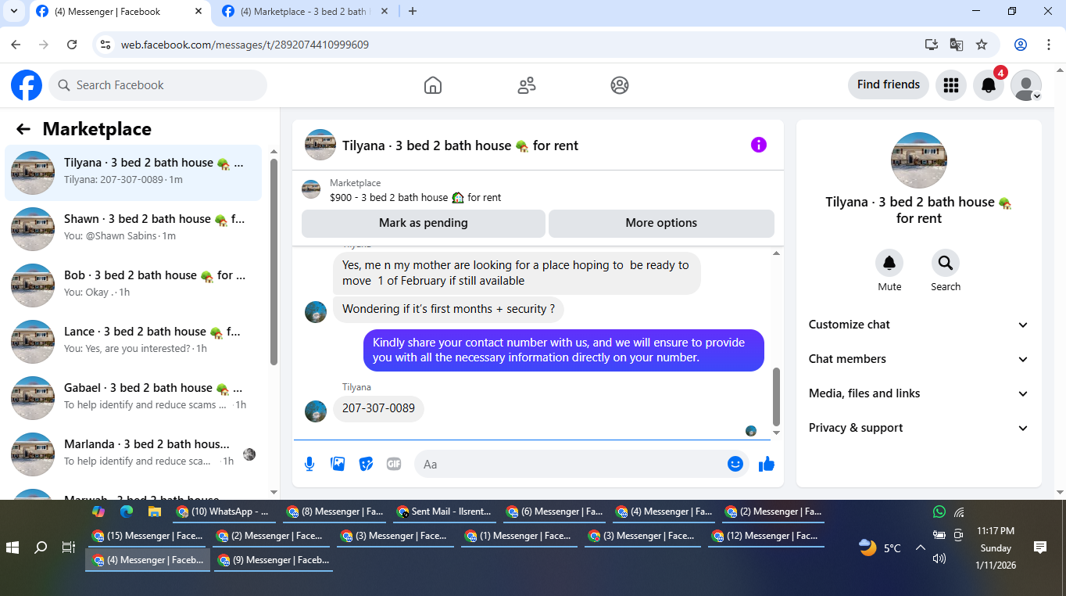Mute this chat with the bell button
This screenshot has width=1066, height=596.
889,263
